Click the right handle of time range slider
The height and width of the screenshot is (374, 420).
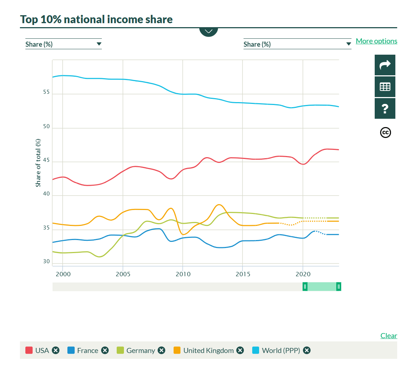tap(338, 287)
